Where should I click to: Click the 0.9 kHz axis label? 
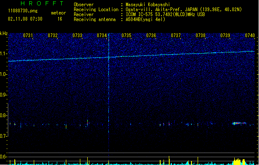tap(4, 95)
